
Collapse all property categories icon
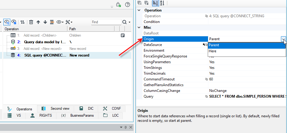point(140,3)
